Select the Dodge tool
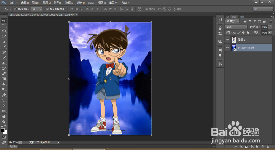The image size is (275, 150). pos(4,90)
